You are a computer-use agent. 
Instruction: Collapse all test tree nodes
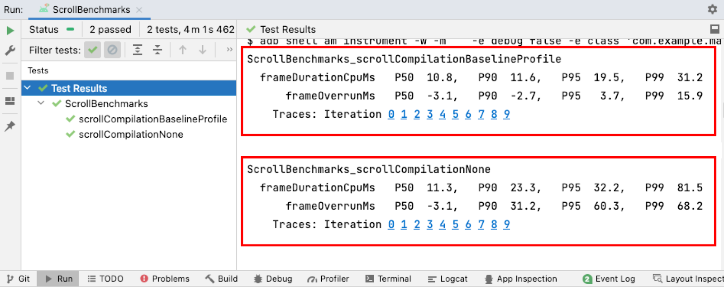(157, 50)
